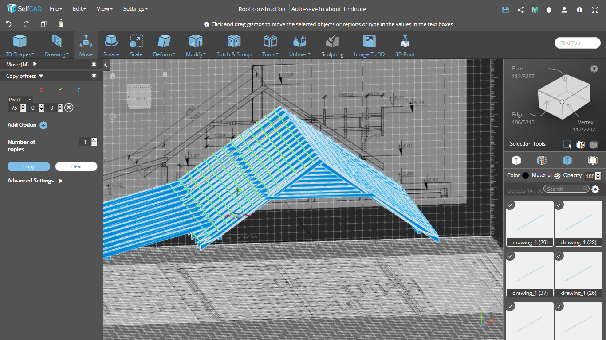Open notifications bell

(x=549, y=9)
